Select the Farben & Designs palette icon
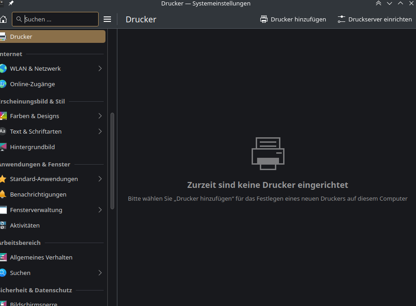 (x=4, y=116)
